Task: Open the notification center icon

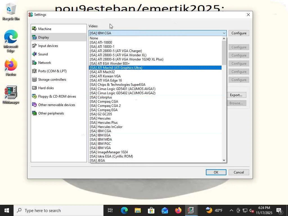Action: (279, 210)
